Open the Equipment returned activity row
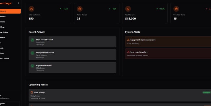 coord(73,55)
